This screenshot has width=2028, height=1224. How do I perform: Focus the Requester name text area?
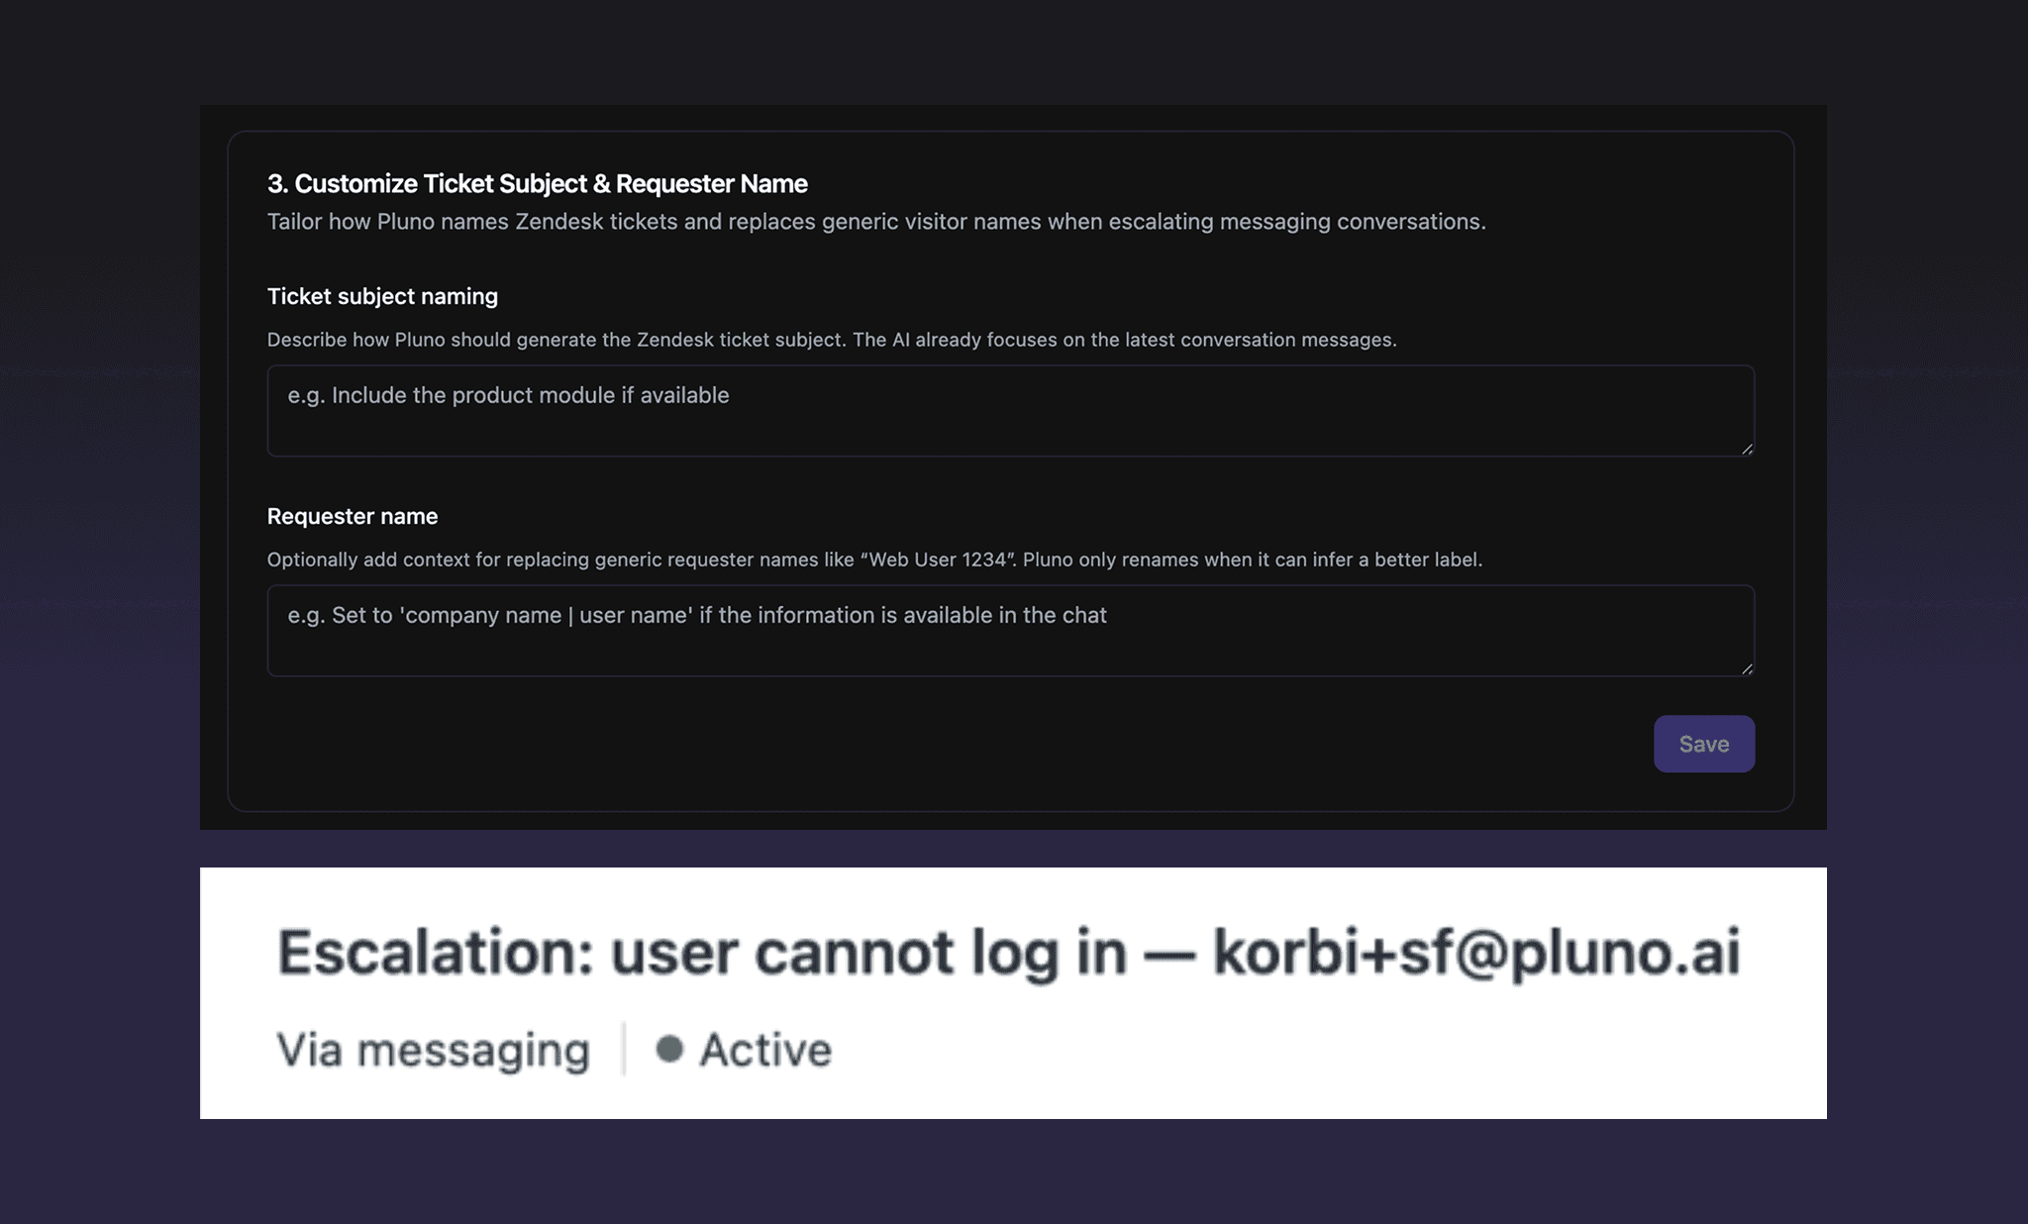coord(1010,630)
